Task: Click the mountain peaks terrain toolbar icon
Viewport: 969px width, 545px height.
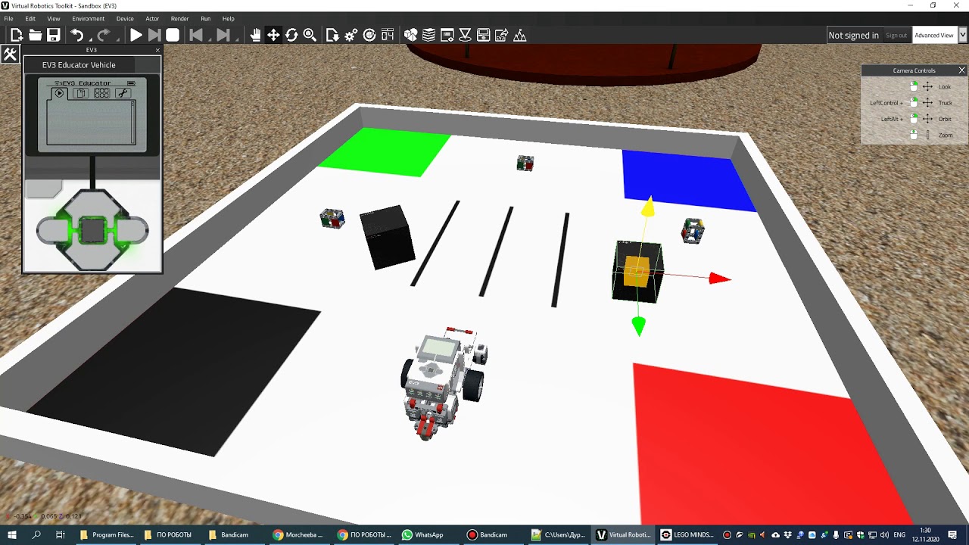Action: [519, 35]
